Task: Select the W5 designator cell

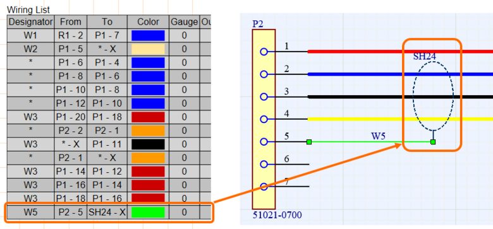Action: (x=30, y=213)
